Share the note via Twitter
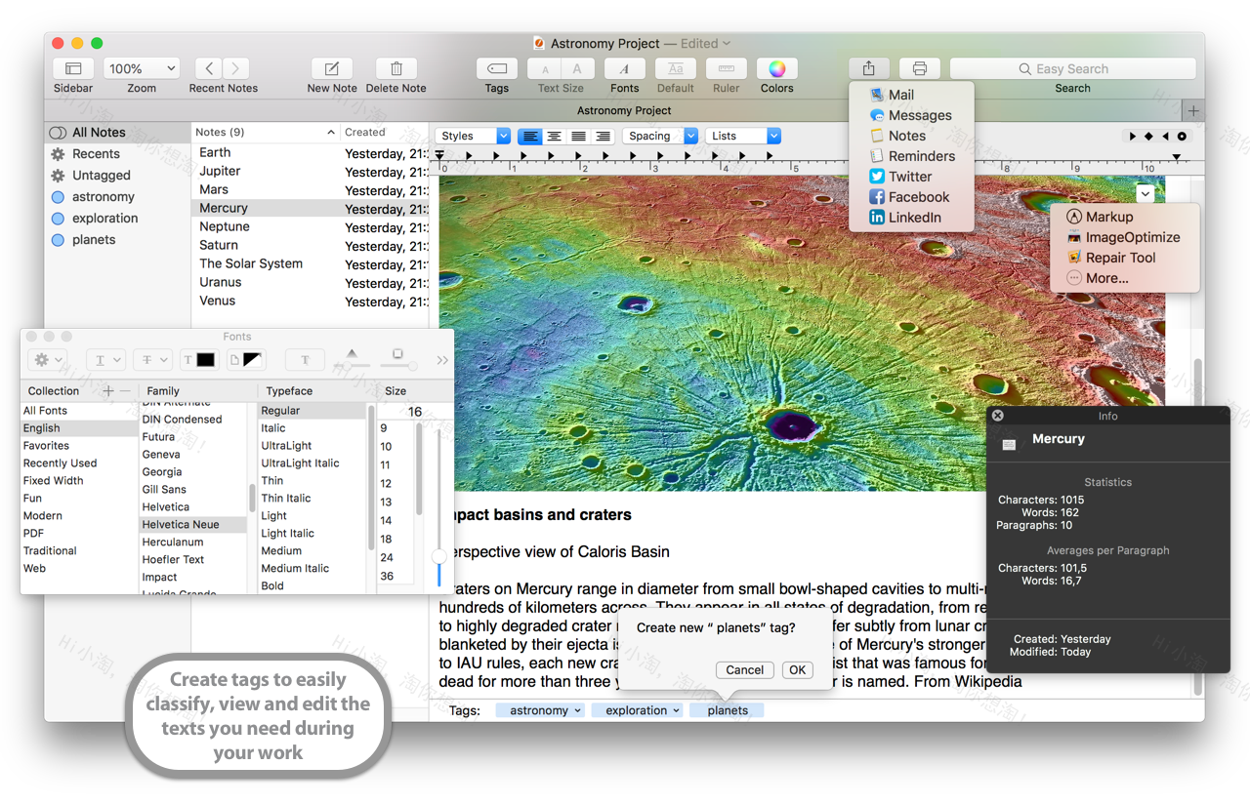The width and height of the screenshot is (1250, 805). (x=910, y=176)
